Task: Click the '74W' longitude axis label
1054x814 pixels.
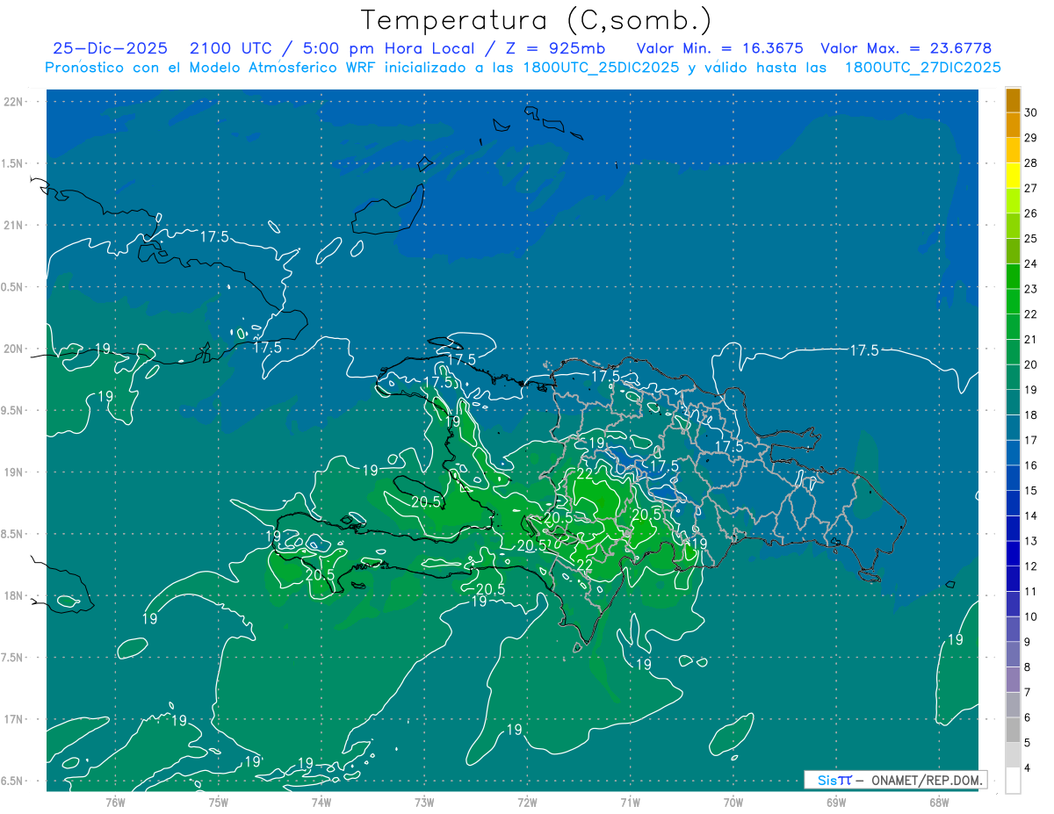Action: pos(321,802)
